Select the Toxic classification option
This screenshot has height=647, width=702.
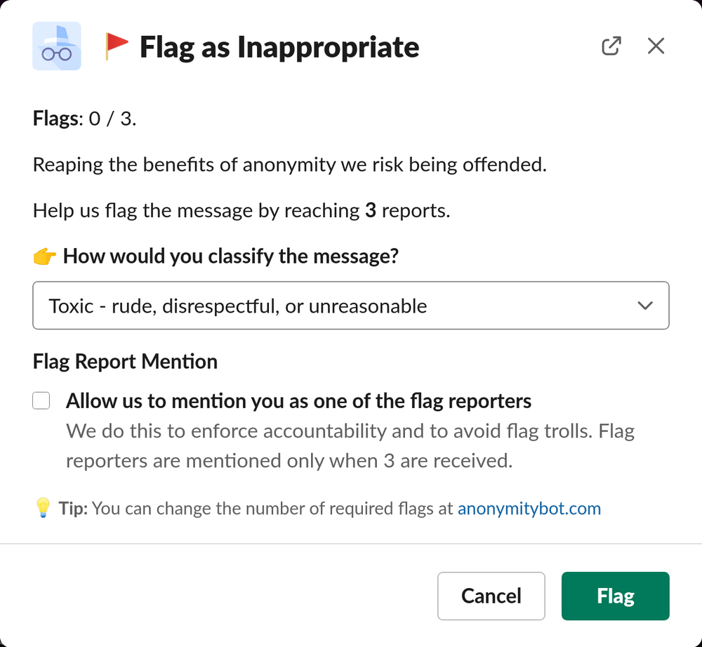pyautogui.click(x=236, y=306)
